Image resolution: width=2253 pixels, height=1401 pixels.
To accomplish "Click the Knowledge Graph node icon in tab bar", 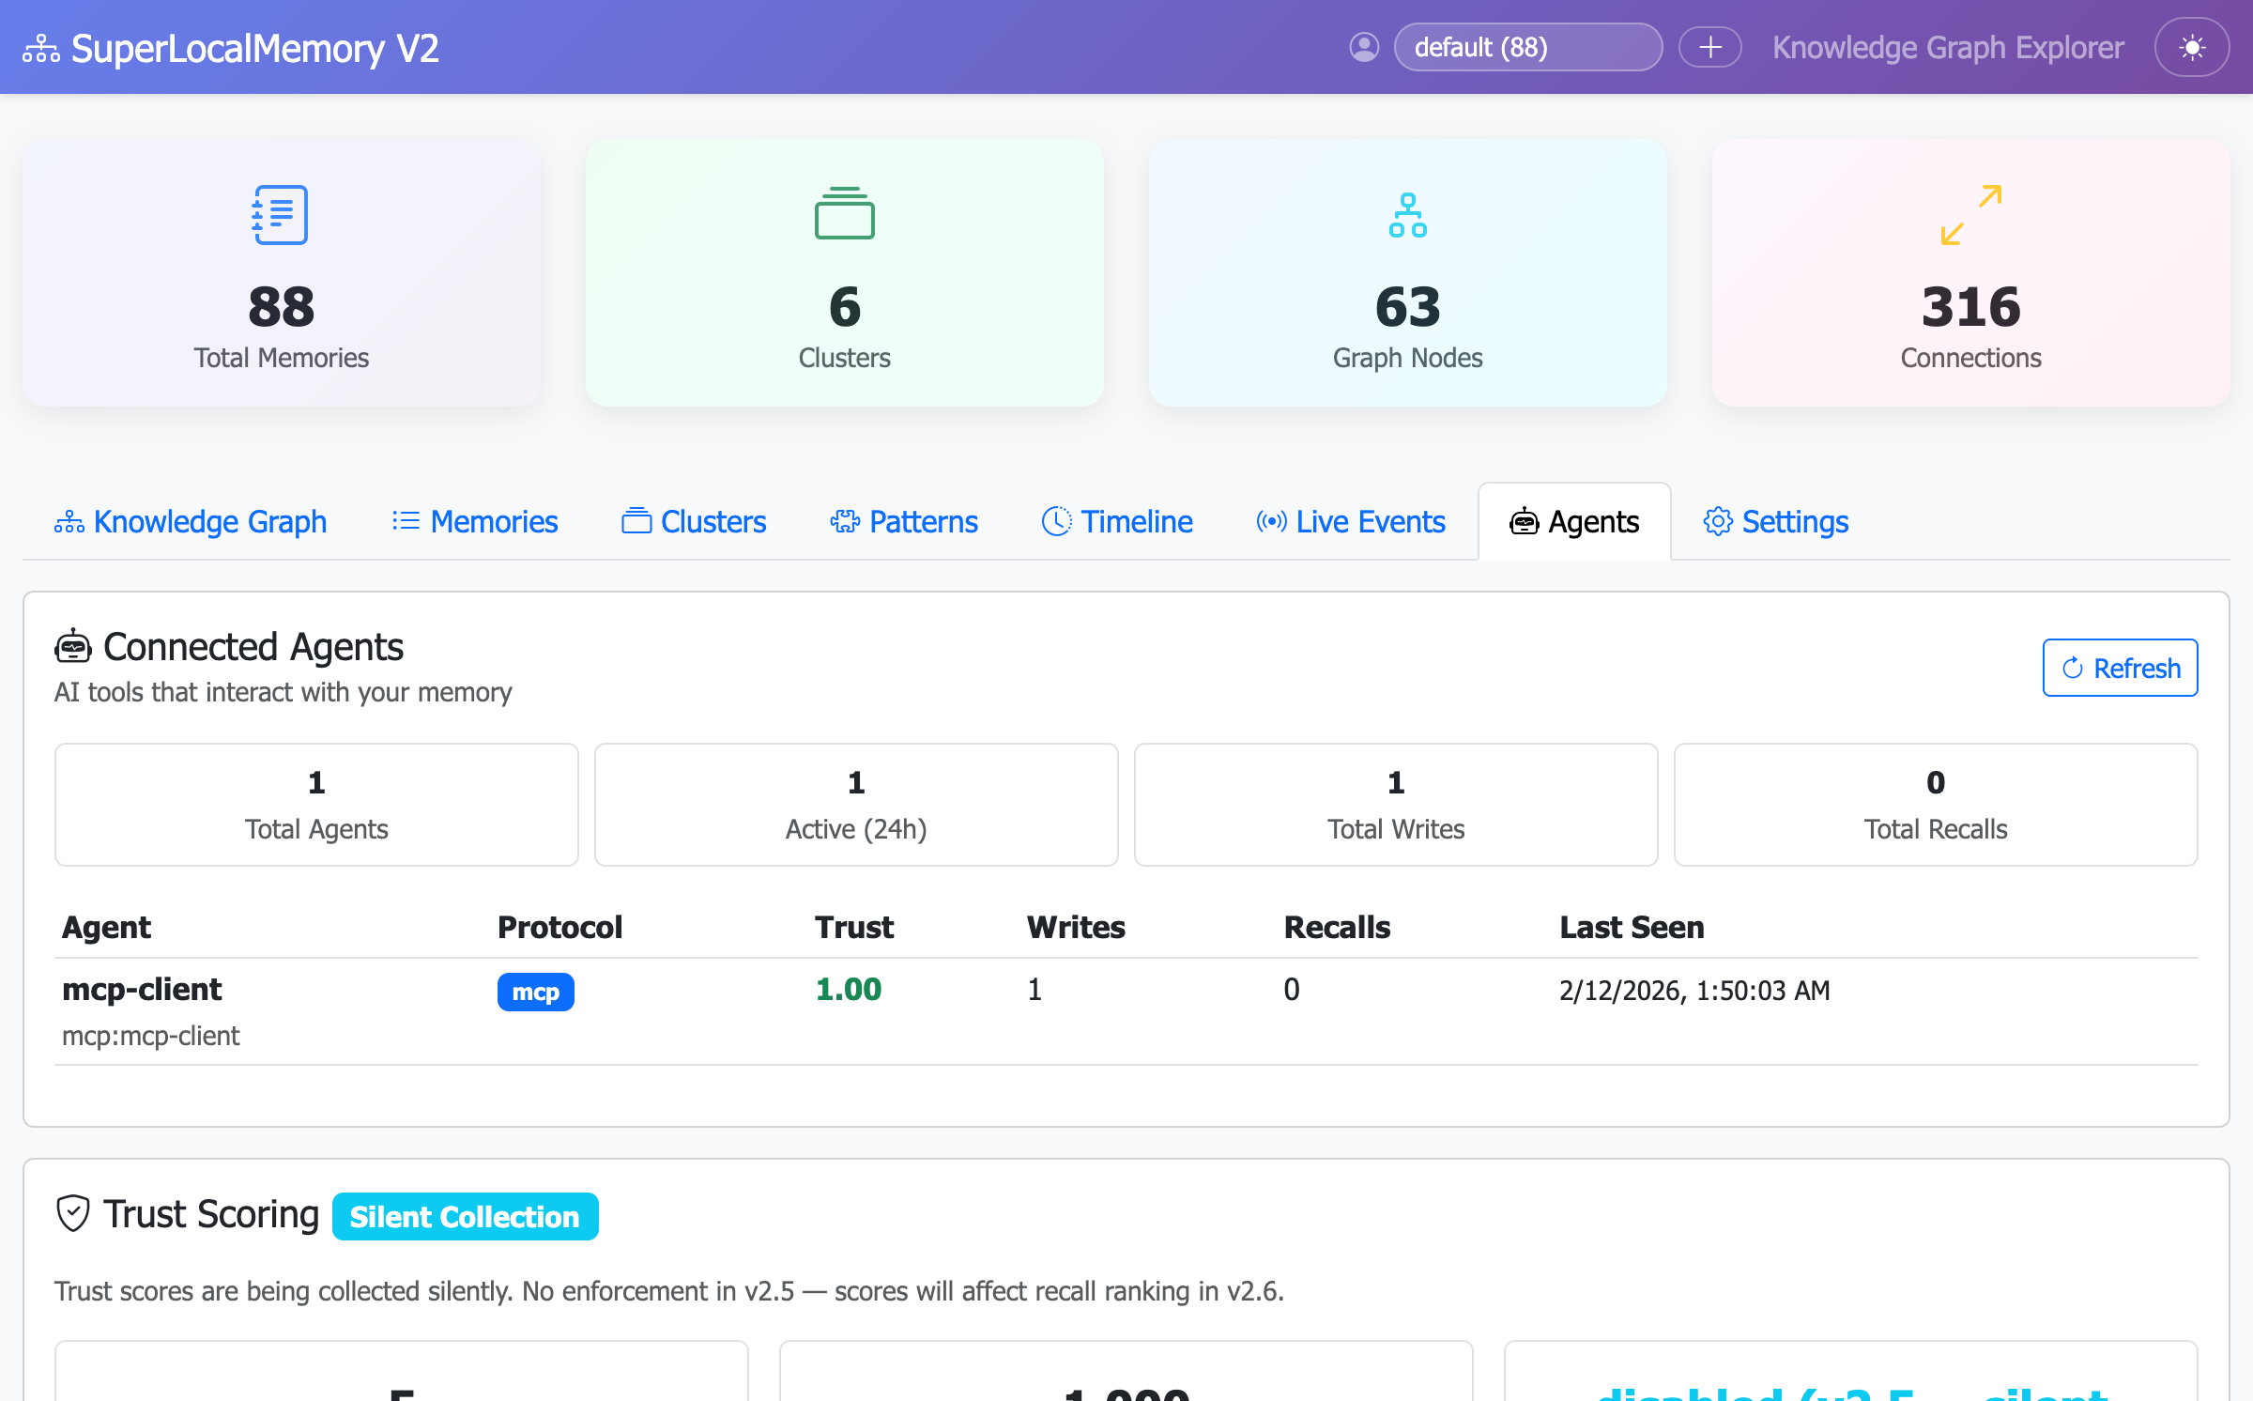I will pos(69,521).
